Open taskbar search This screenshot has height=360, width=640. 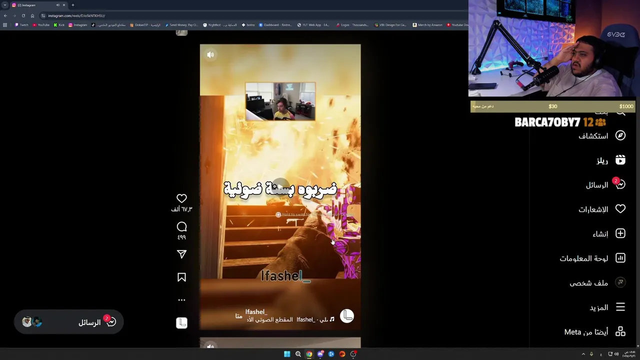point(298,354)
